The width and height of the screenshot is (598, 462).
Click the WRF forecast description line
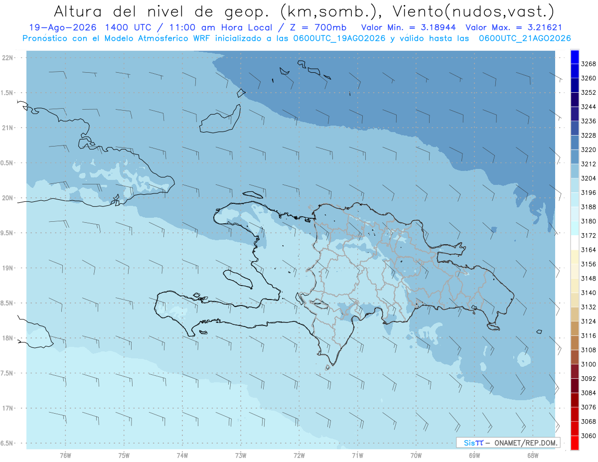[297, 38]
